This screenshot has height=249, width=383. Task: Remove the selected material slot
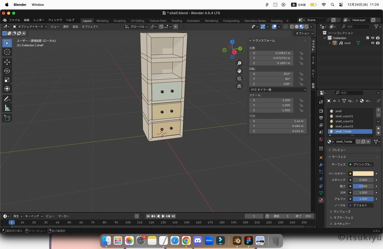pos(379,115)
